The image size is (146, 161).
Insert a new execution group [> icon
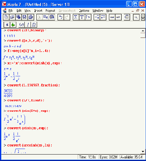pyautogui.click(x=88, y=17)
